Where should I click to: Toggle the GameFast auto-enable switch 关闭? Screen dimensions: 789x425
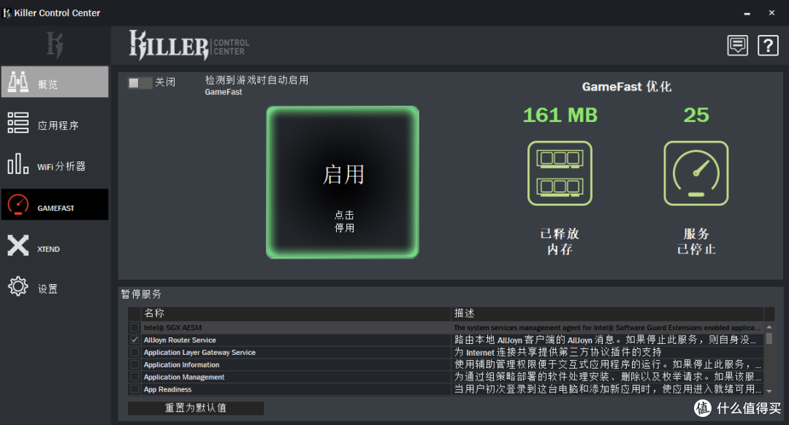[140, 83]
